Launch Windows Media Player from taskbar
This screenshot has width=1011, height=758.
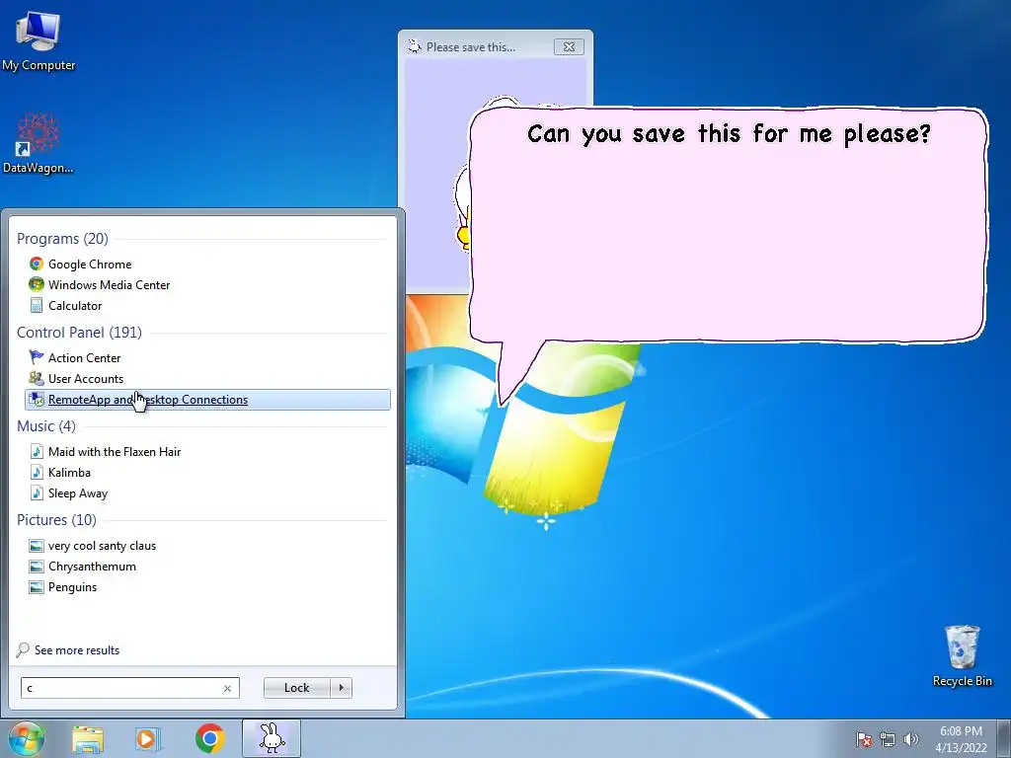coord(148,738)
